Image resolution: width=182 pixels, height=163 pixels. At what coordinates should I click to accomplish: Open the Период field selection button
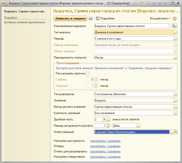pyautogui.click(x=175, y=39)
